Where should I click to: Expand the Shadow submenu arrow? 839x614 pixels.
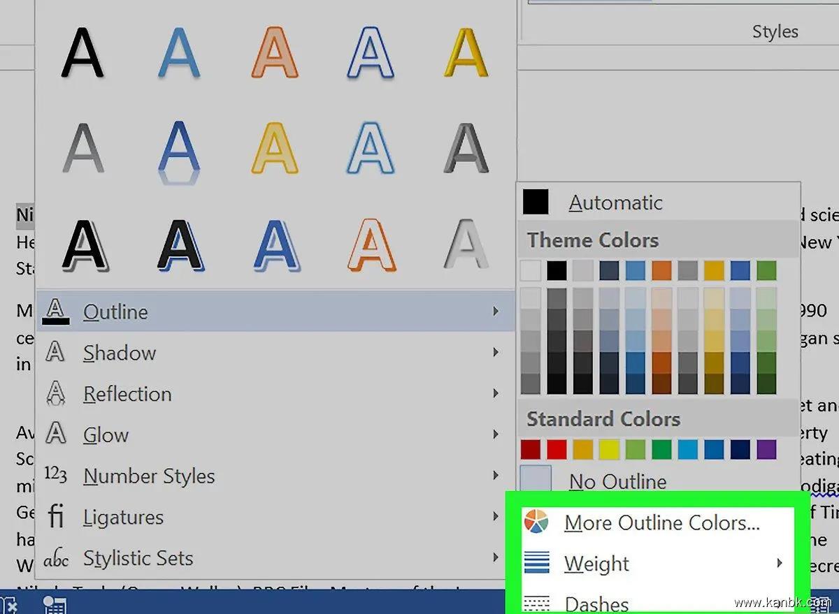tap(496, 353)
